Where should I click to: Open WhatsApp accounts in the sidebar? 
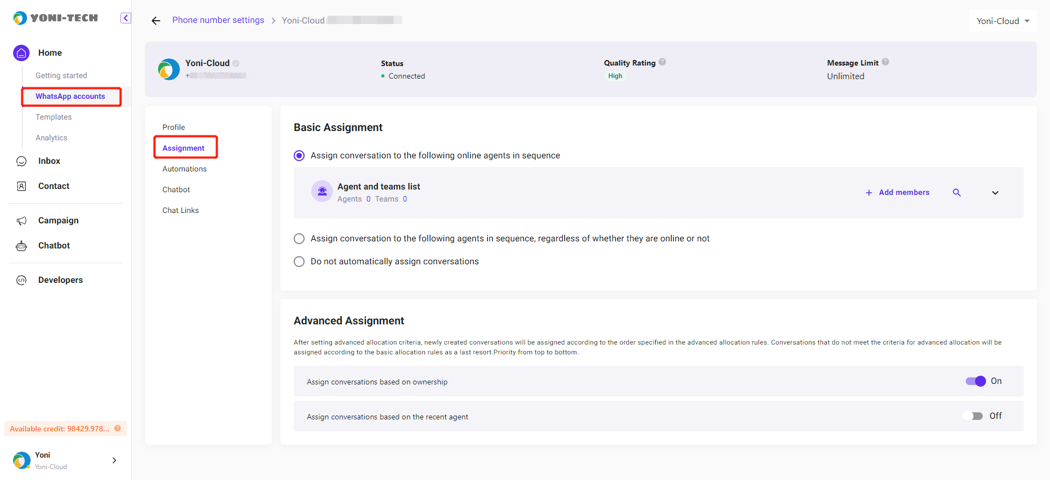[71, 97]
